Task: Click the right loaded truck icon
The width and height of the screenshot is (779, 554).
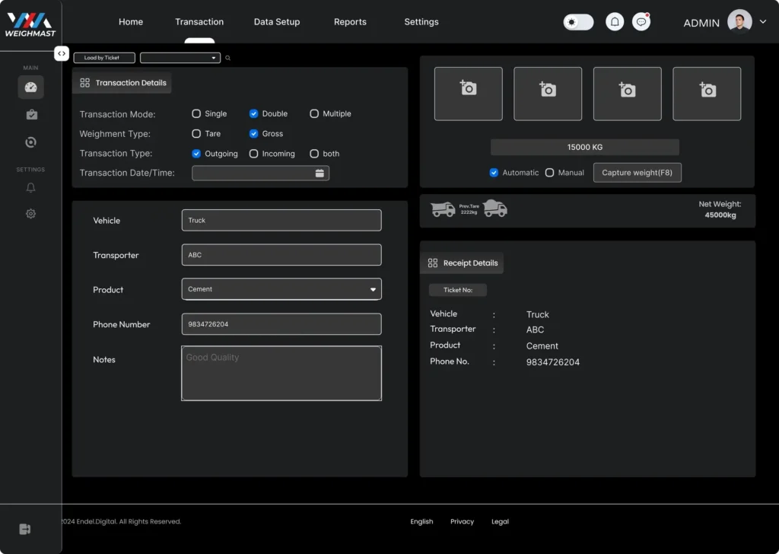Action: pyautogui.click(x=494, y=209)
